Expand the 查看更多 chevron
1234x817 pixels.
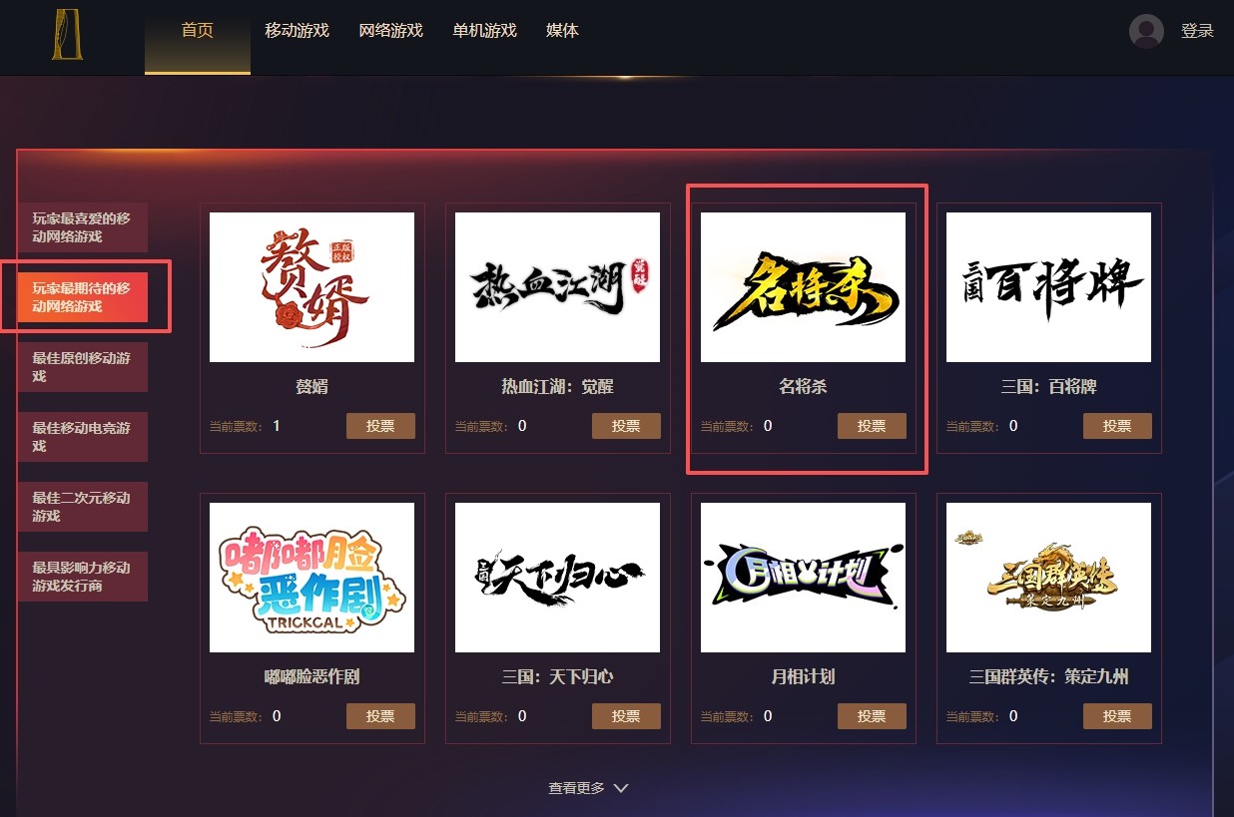coord(620,788)
